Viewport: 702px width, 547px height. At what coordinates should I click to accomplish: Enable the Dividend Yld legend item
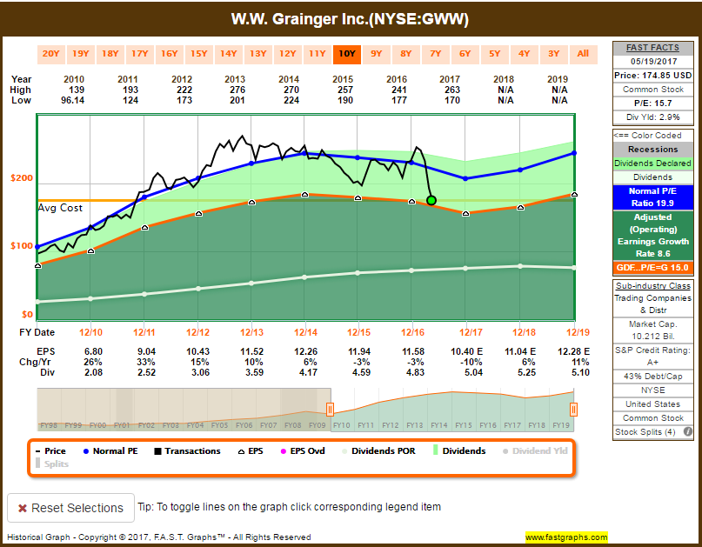(x=535, y=451)
